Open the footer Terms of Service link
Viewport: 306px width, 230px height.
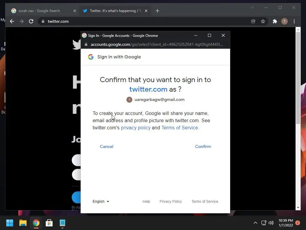coord(205,202)
